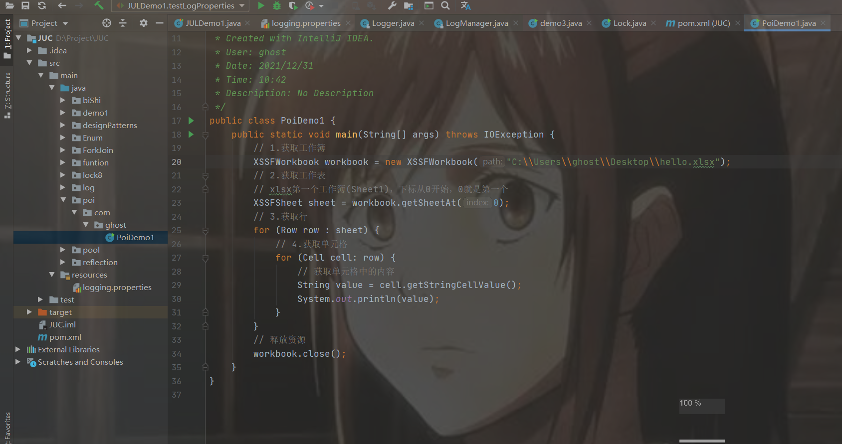Switch to the LogManager.java tab
The image size is (842, 444).
coord(477,23)
